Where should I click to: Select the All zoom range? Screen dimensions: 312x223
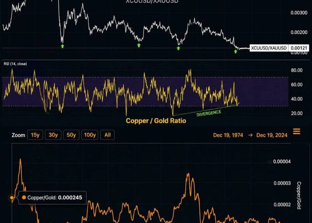(107, 135)
